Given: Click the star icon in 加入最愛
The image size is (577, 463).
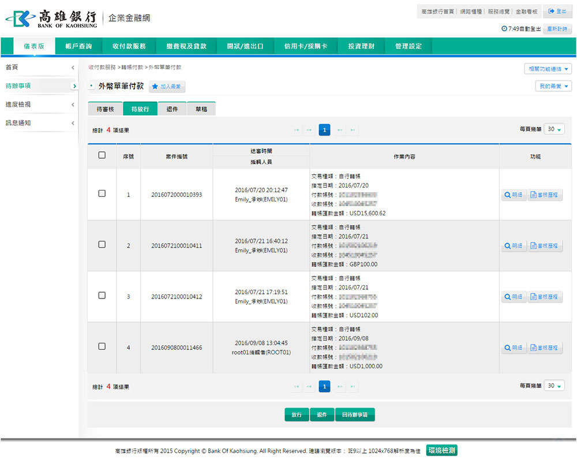Looking at the screenshot, I should 155,87.
